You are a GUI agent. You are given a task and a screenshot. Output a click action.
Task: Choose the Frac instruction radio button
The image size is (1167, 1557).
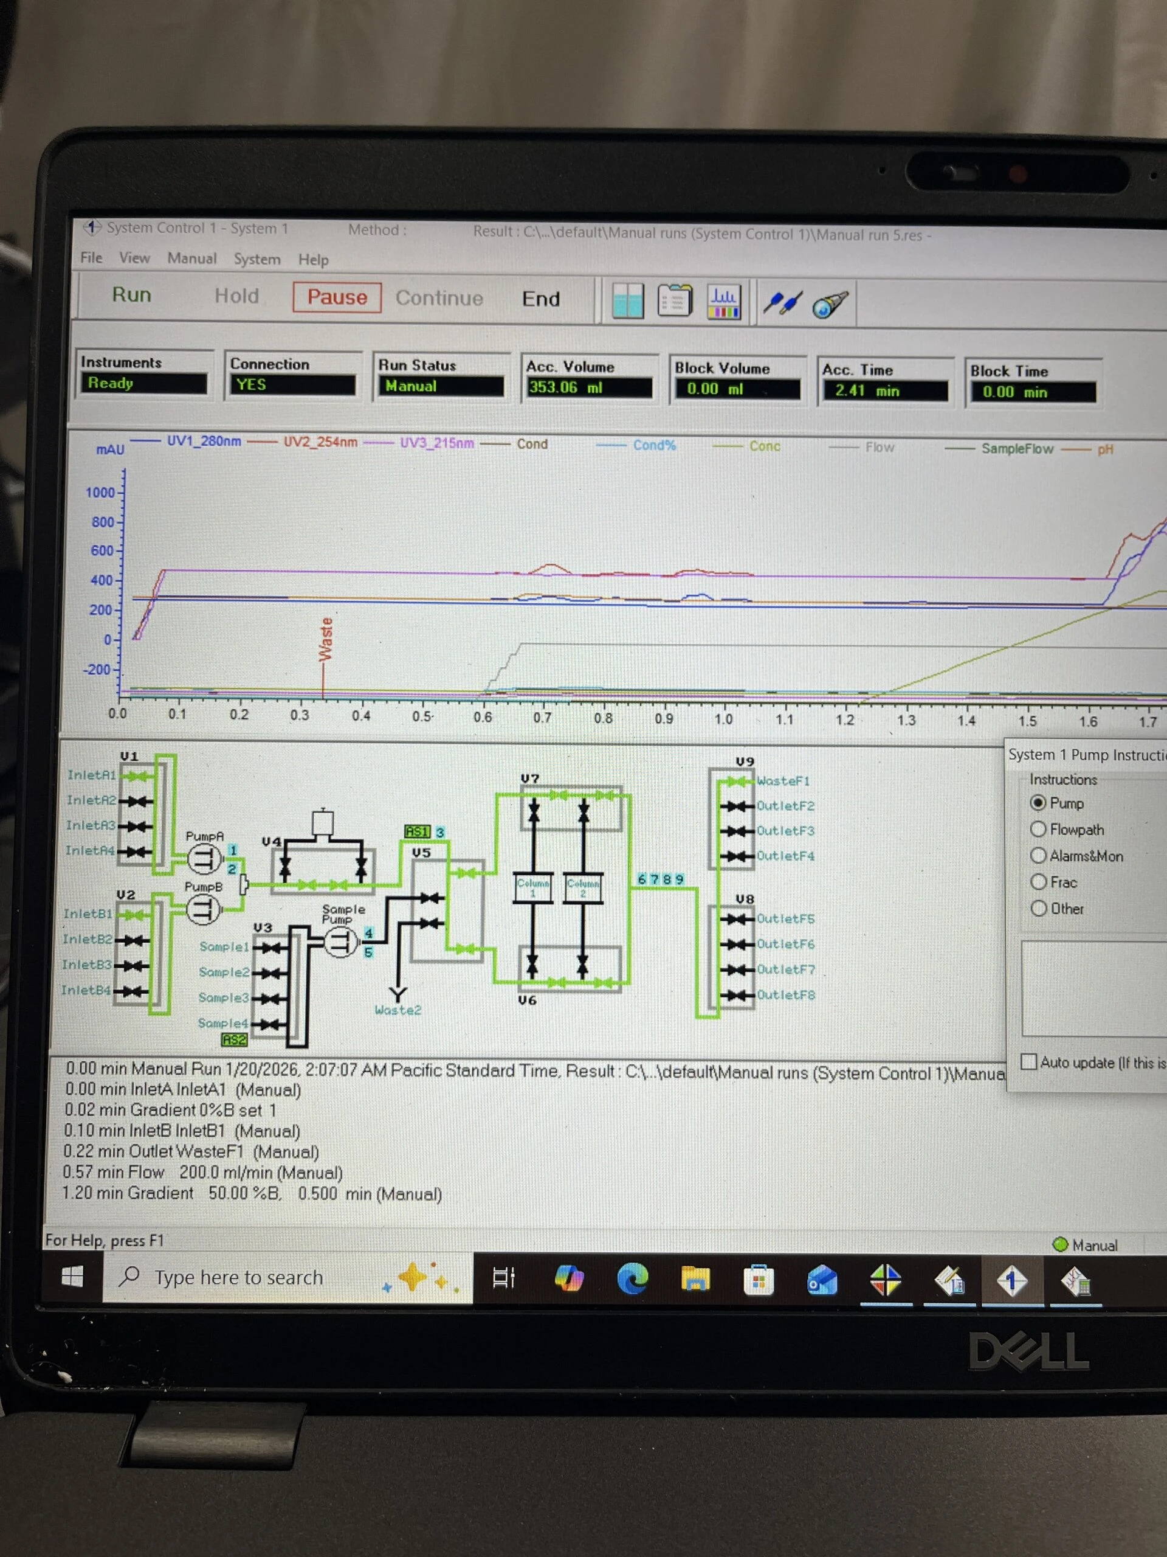[x=1038, y=881]
